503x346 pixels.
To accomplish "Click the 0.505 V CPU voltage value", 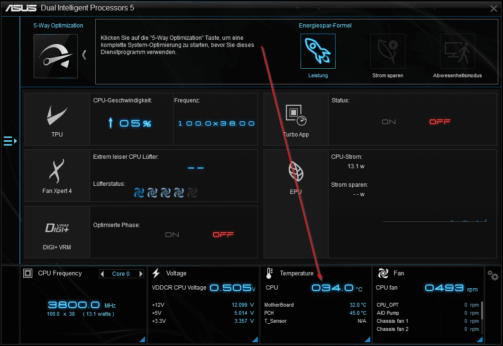I will pos(233,288).
